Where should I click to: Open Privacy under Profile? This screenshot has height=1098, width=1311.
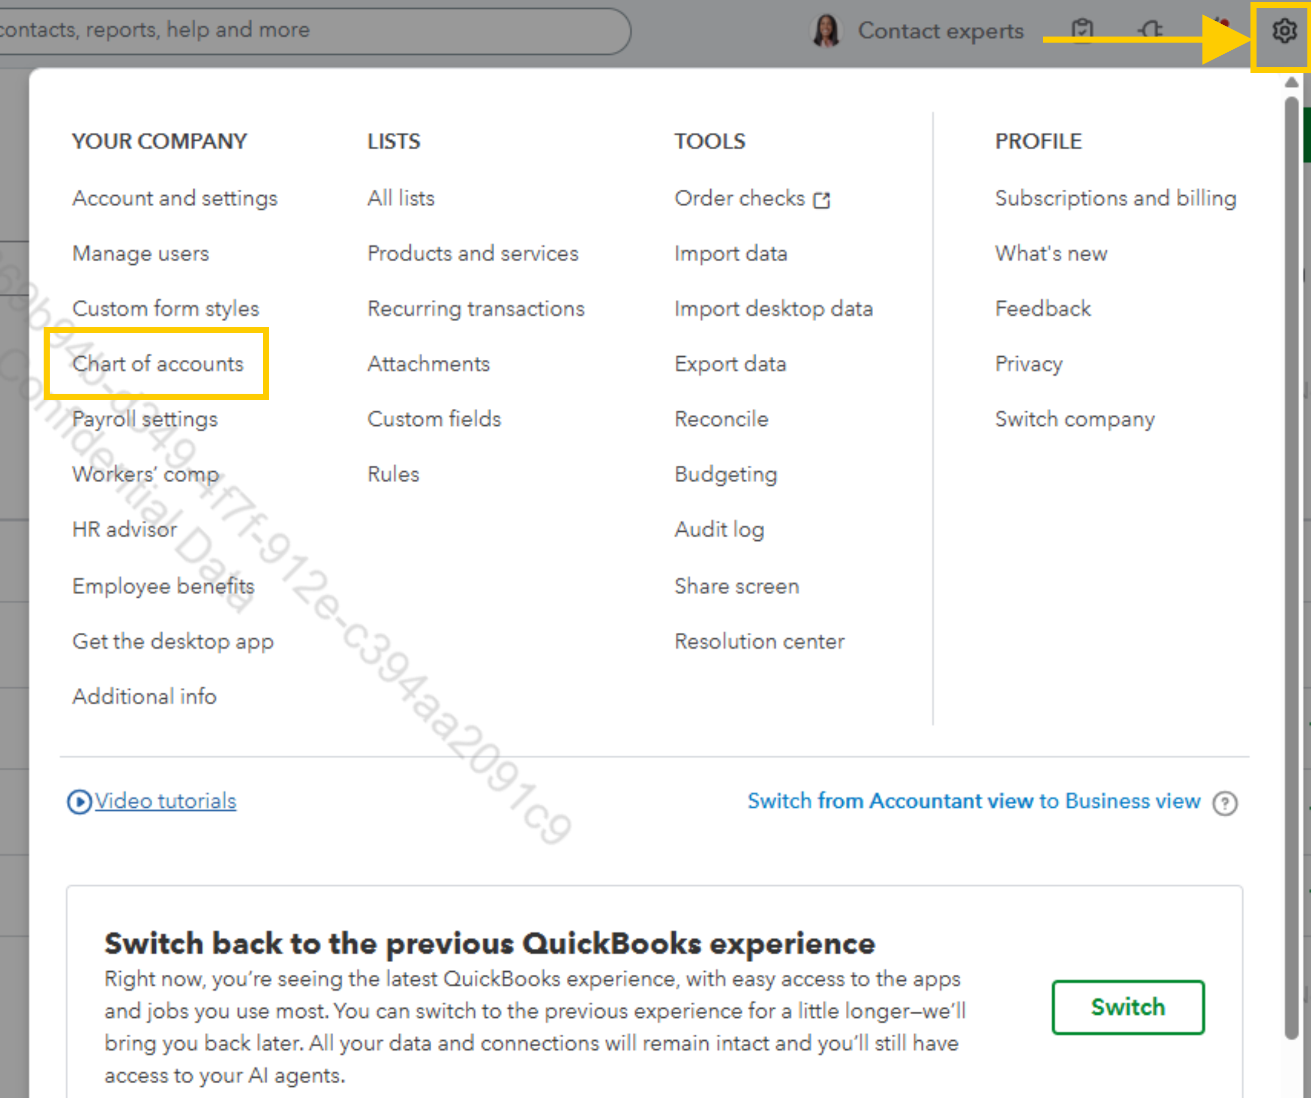[x=1029, y=364]
